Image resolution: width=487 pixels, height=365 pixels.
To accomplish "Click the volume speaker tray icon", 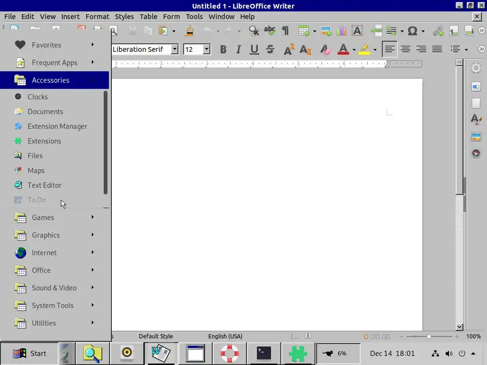I will 449,354.
